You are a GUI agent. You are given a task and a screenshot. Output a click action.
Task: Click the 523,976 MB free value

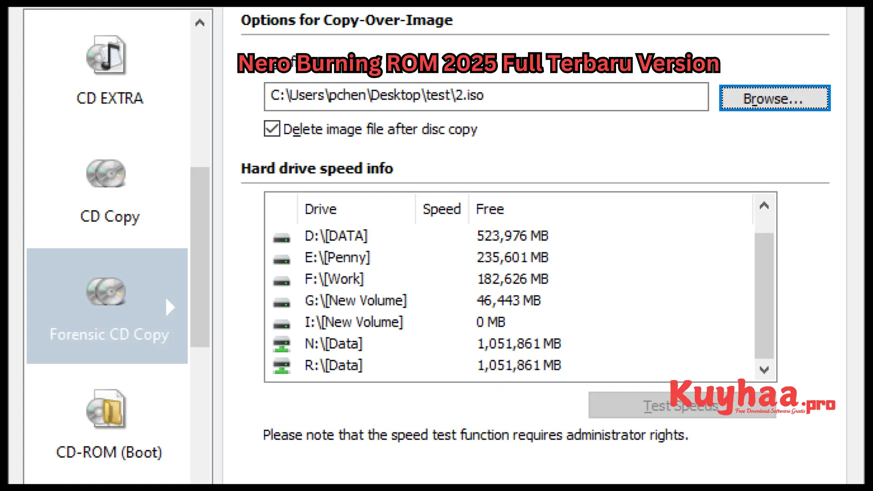click(x=512, y=236)
